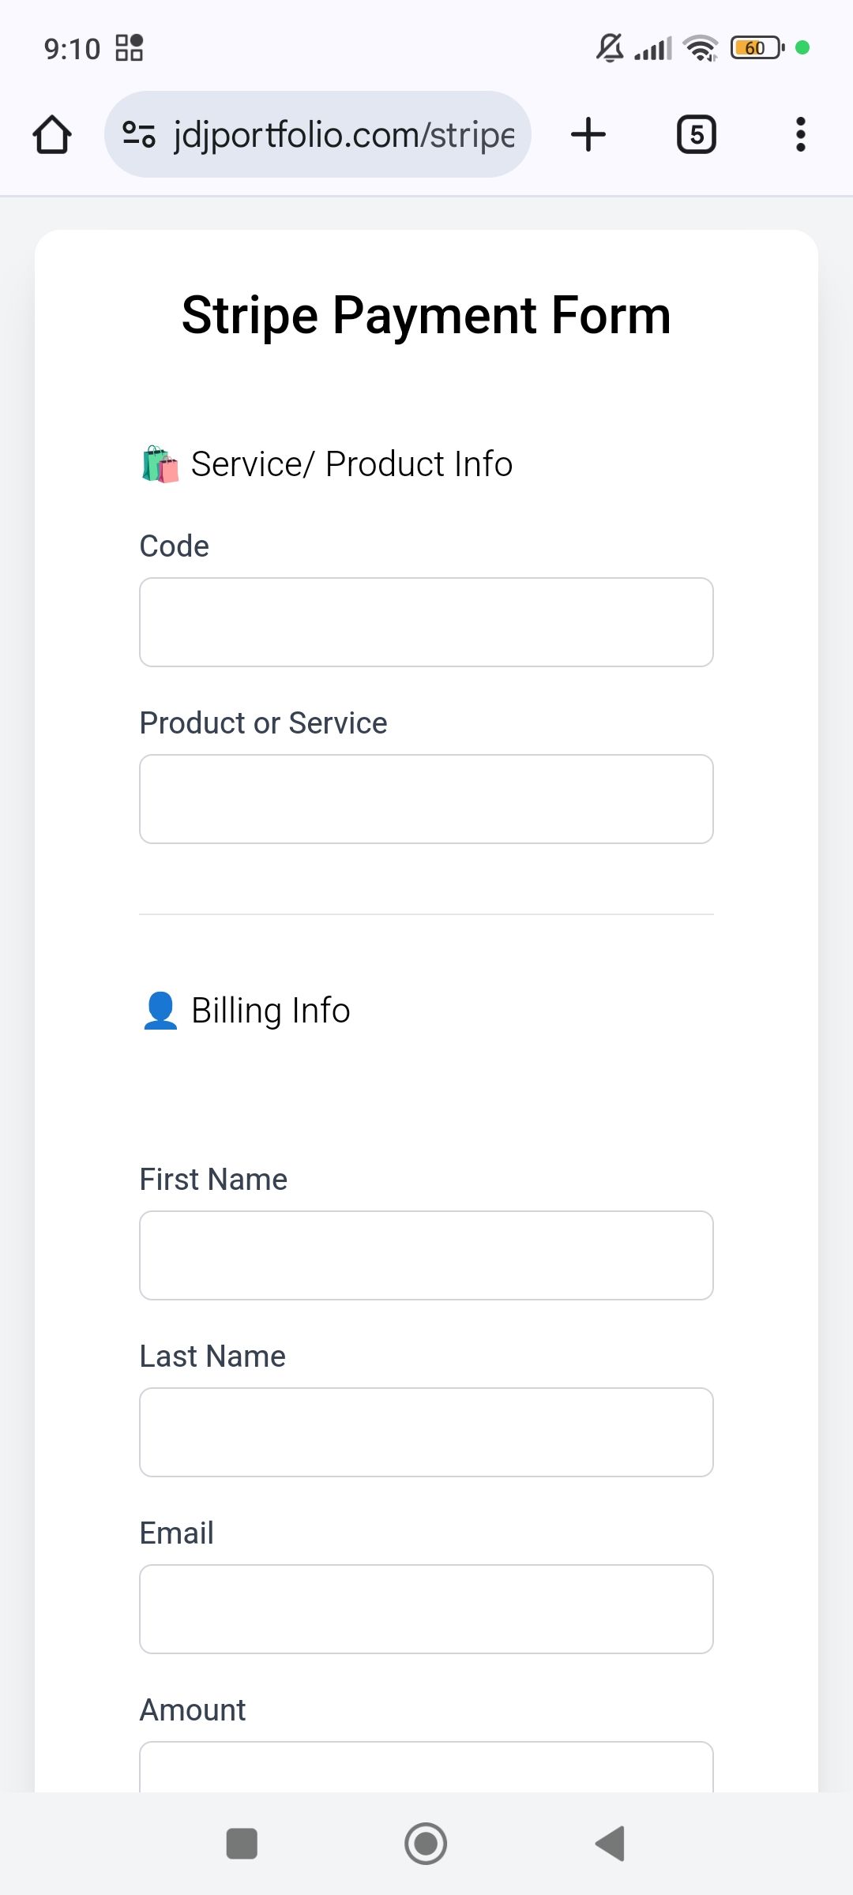Tap the Email input field
853x1895 pixels.
tap(426, 1609)
